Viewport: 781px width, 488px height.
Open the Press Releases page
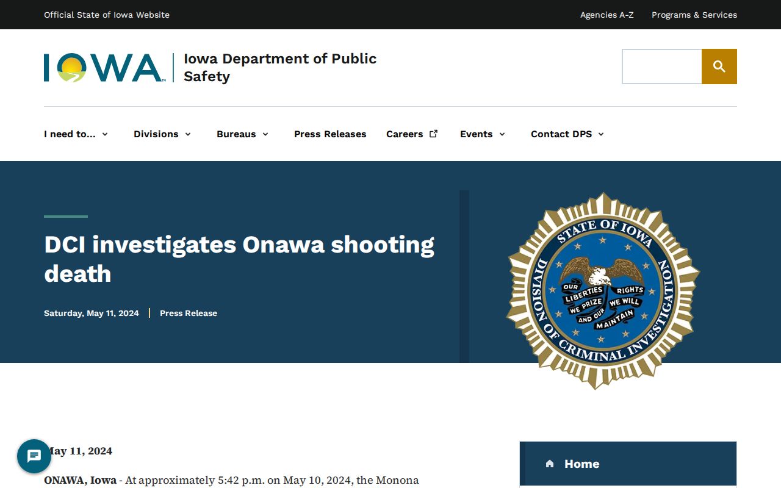[330, 134]
